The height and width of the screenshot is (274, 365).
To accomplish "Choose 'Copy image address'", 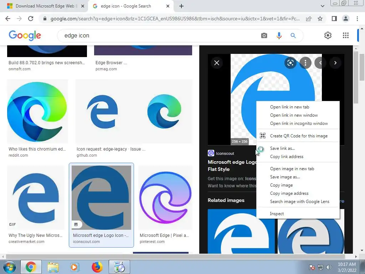I will (x=298, y=193).
